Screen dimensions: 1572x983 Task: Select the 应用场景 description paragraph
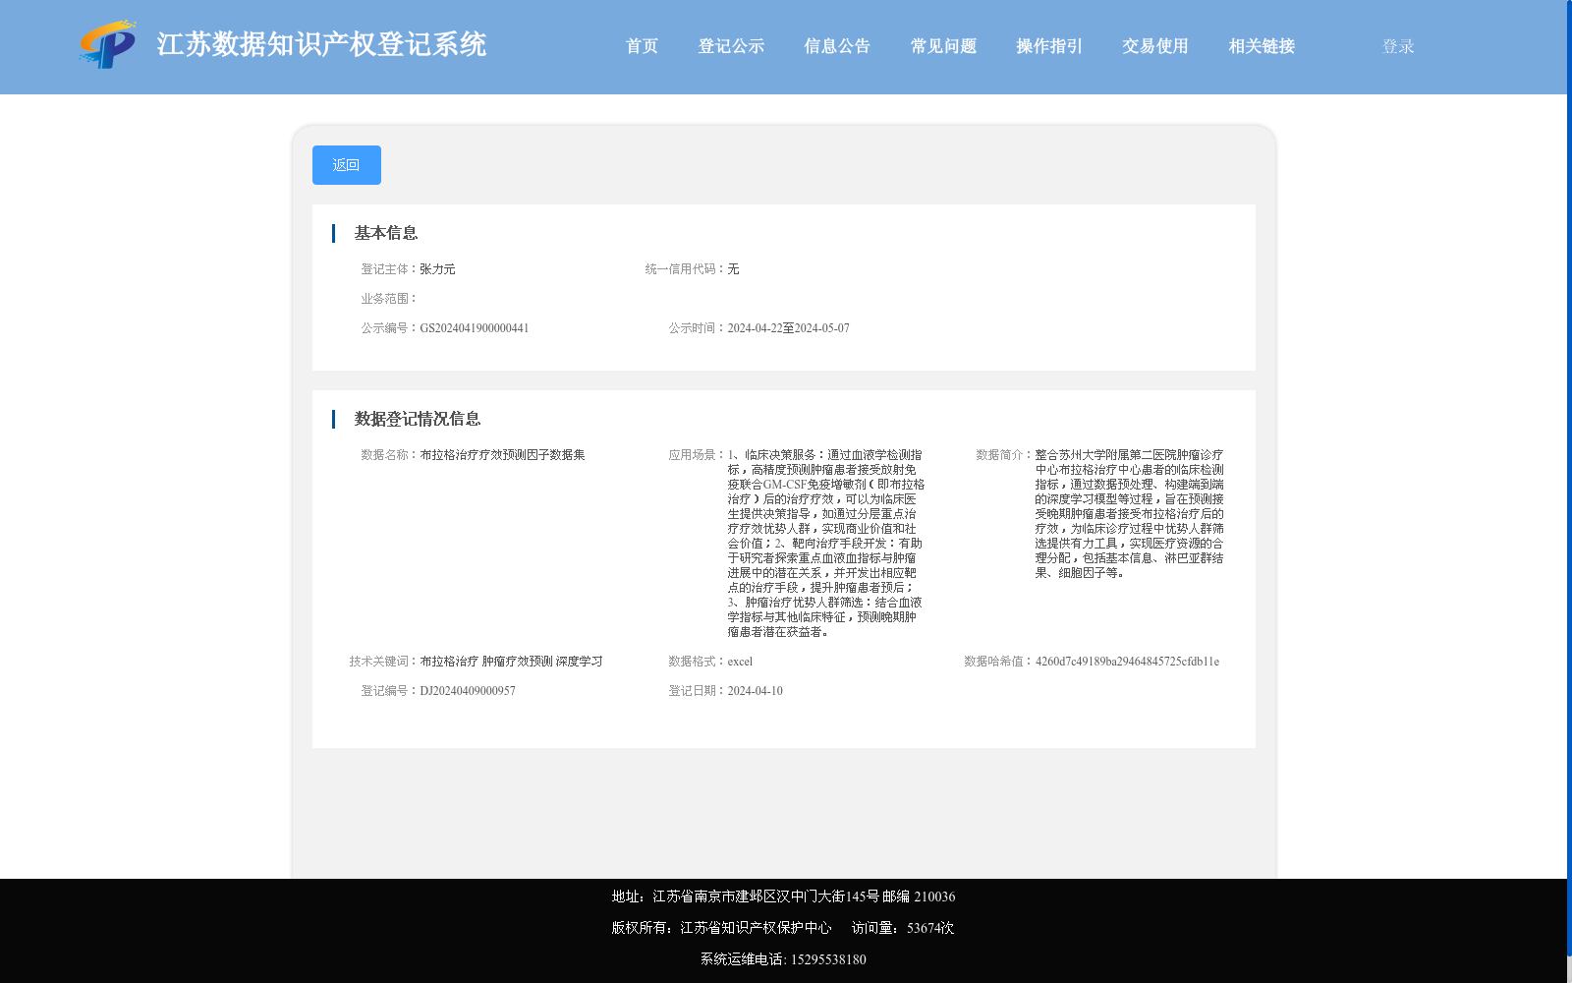826,544
